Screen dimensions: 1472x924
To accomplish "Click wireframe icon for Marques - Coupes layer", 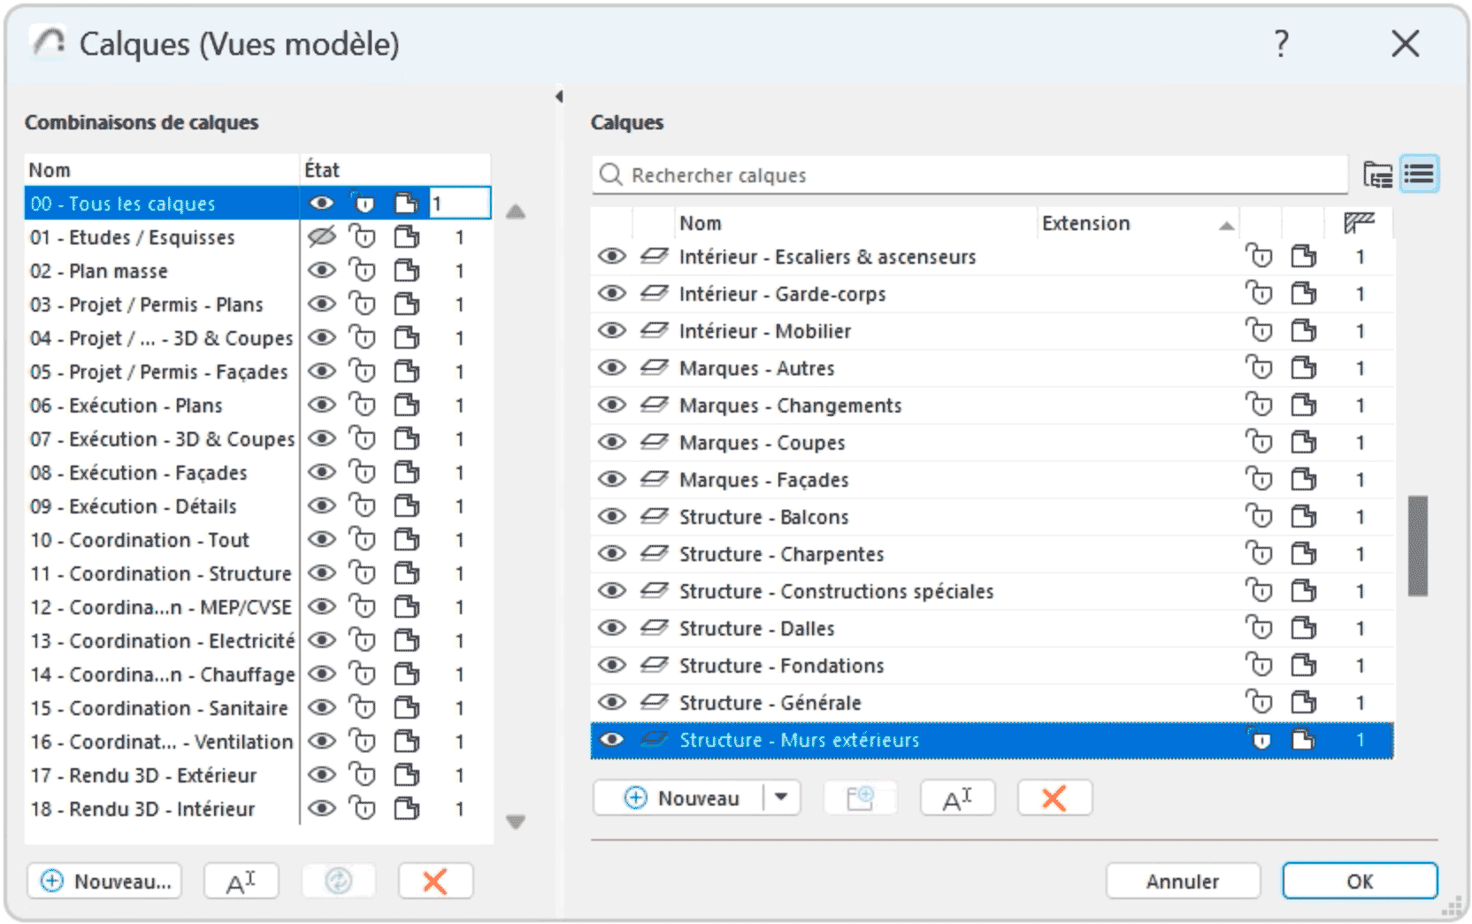I will click(1303, 443).
